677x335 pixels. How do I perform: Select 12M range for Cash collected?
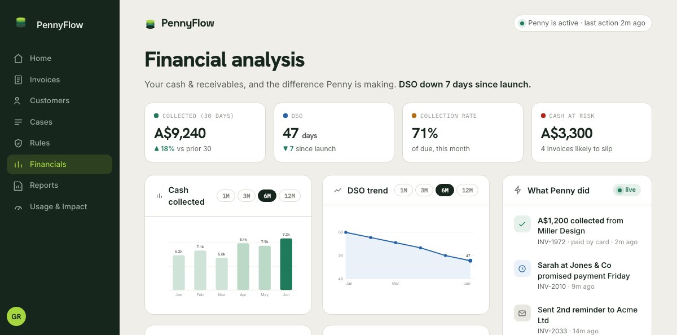click(x=290, y=196)
